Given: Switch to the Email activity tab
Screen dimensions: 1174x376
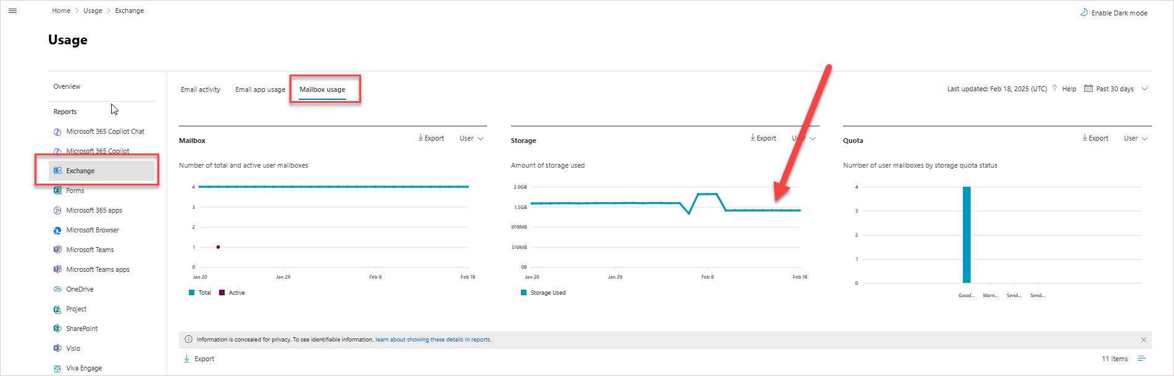Looking at the screenshot, I should coord(201,89).
